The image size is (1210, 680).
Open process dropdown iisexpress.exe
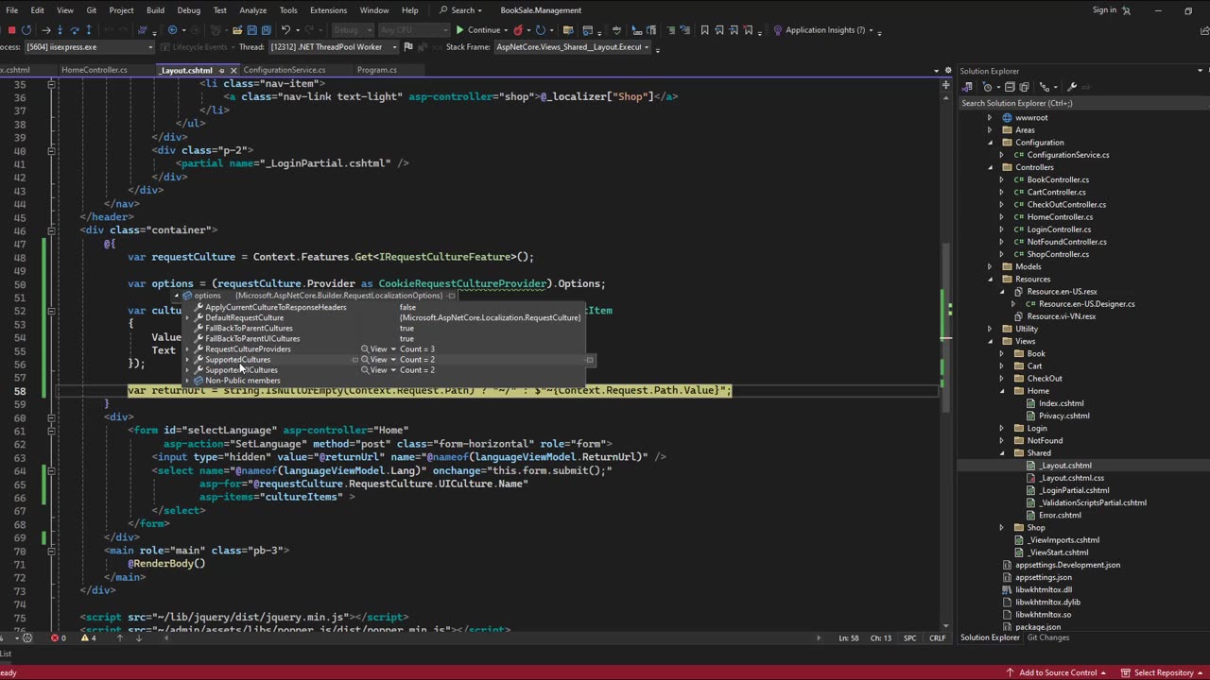click(x=150, y=47)
